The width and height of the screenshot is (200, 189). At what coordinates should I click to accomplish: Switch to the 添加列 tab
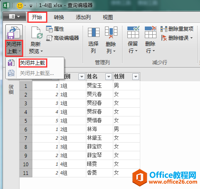[x=83, y=17]
